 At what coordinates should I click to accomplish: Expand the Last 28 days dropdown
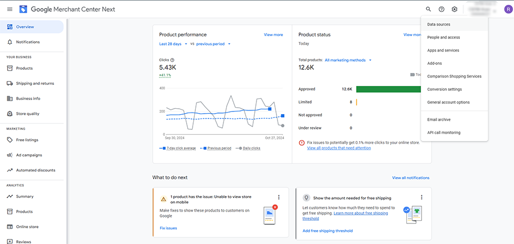click(173, 44)
